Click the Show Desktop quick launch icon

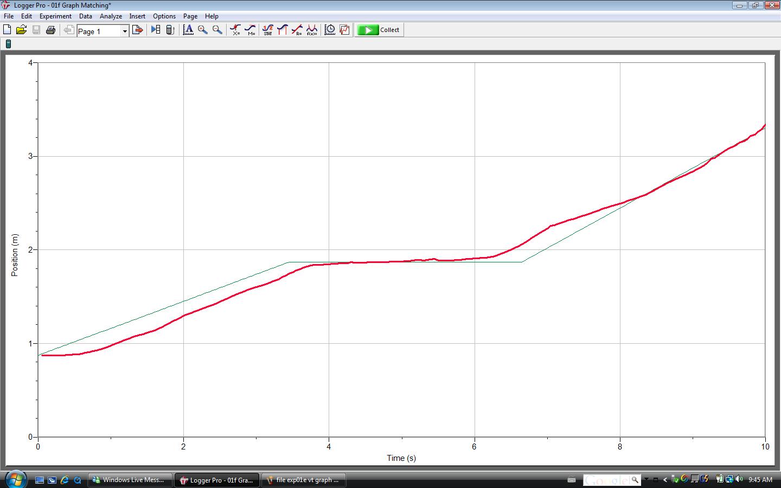coord(40,480)
